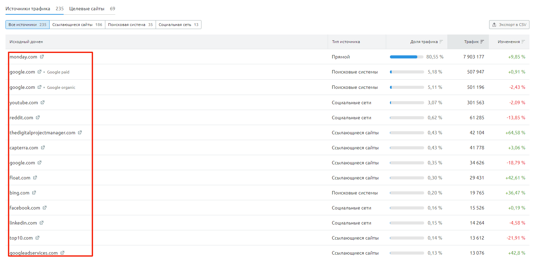Open external link icon next to monday.com

[42, 57]
